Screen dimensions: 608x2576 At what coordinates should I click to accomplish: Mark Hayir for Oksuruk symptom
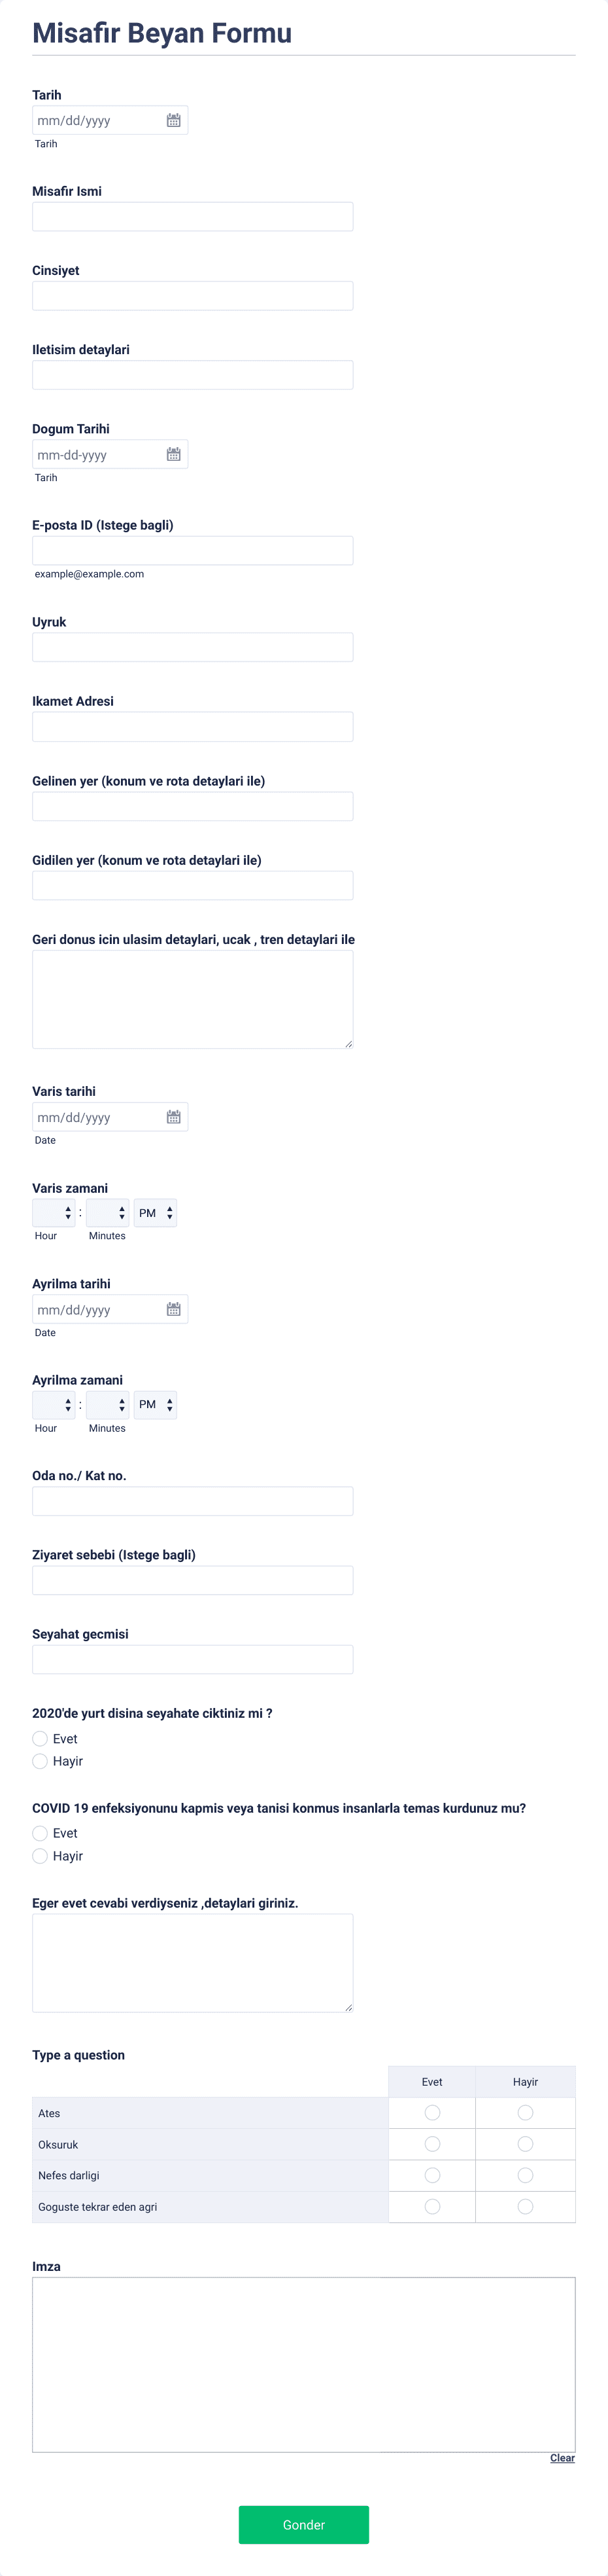coord(525,2143)
